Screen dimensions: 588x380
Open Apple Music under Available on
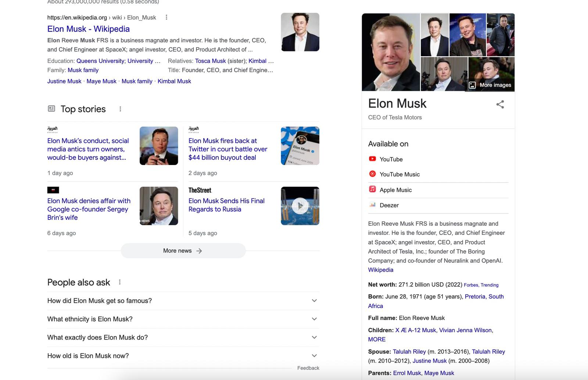(395, 190)
